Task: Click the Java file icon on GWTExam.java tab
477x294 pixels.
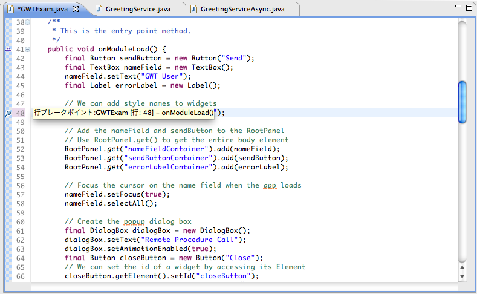Action: tap(10, 9)
